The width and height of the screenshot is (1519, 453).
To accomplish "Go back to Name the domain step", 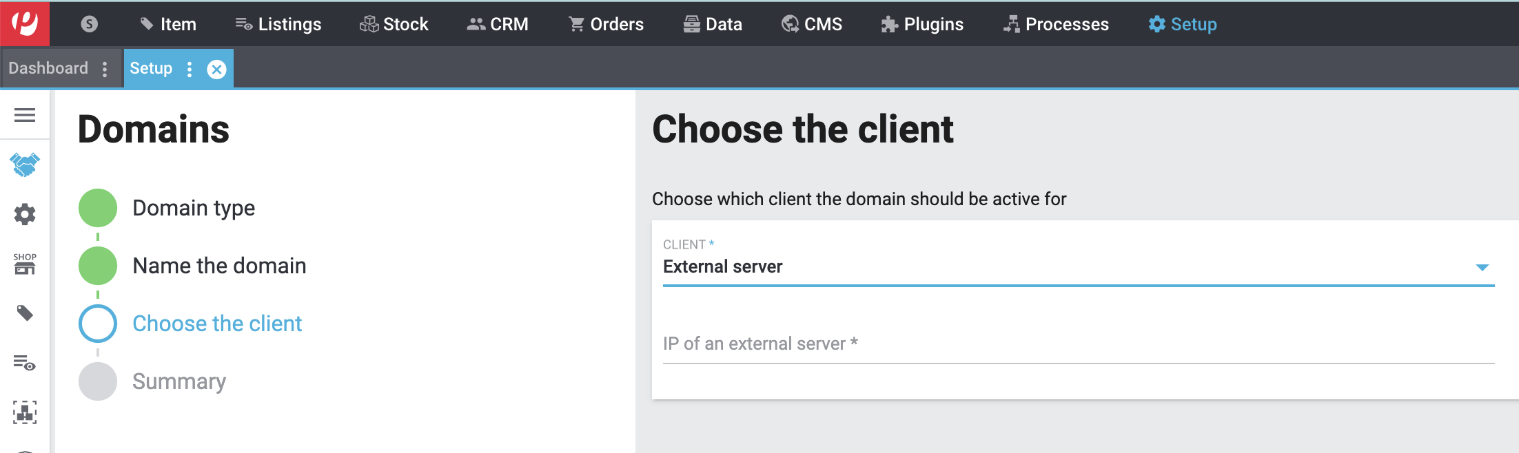I will (x=218, y=266).
